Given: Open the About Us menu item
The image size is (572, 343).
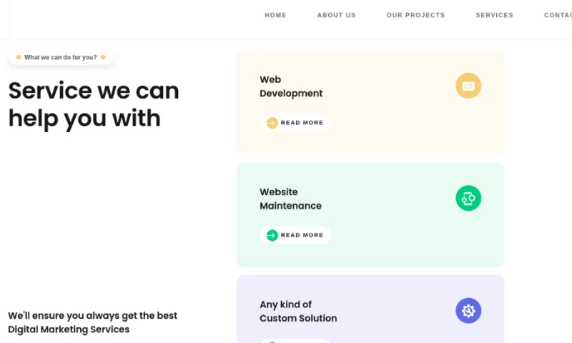Looking at the screenshot, I should pyautogui.click(x=336, y=15).
